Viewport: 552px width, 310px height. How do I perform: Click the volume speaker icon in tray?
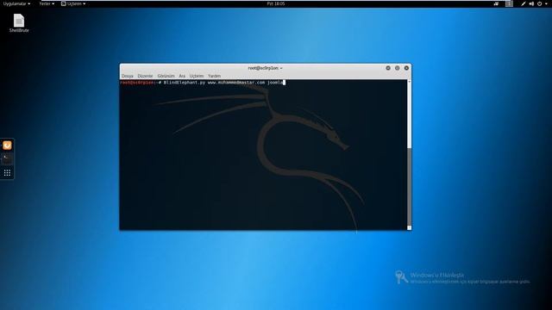coord(531,3)
